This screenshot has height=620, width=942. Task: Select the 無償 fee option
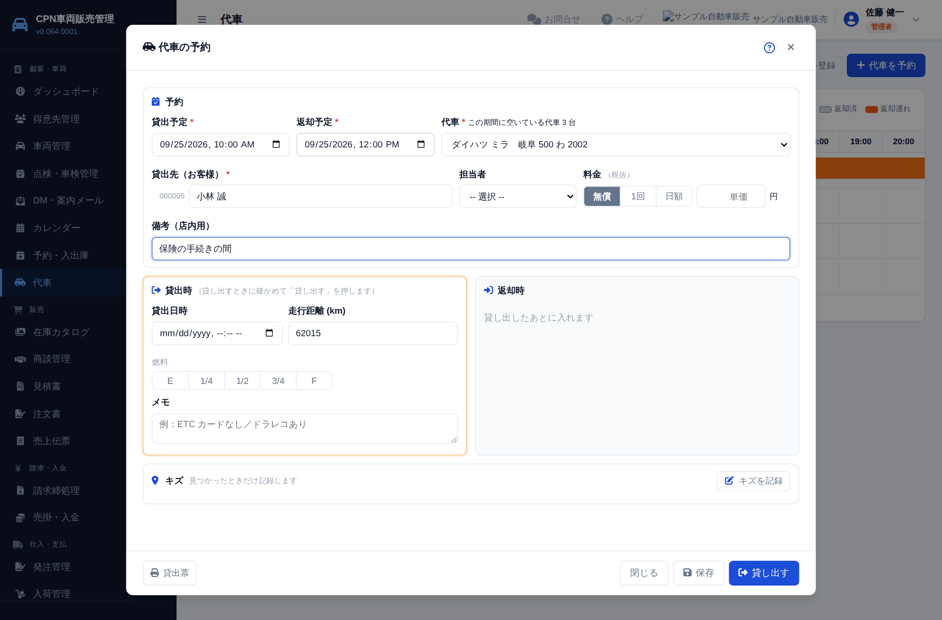coord(602,197)
